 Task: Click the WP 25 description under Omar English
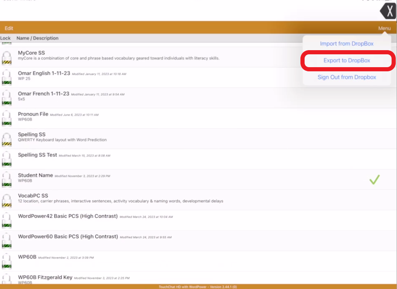point(24,79)
